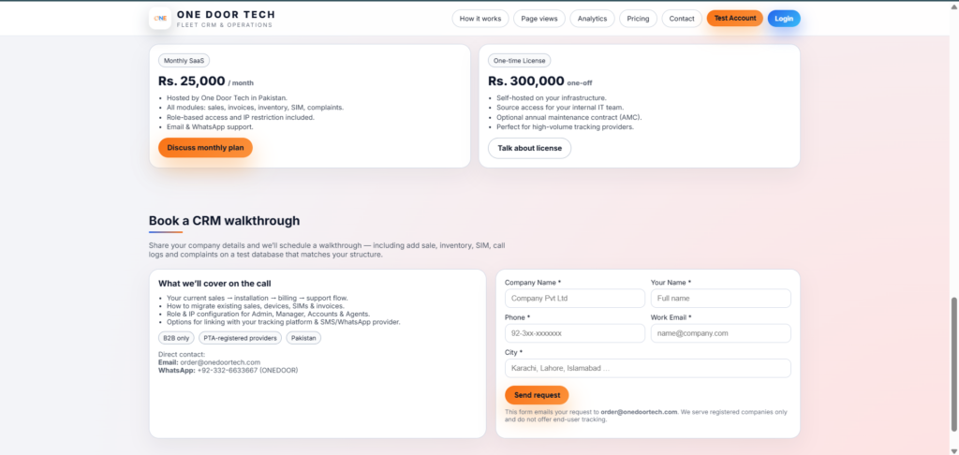
Task: Select the Pricing nav item
Action: [x=638, y=19]
